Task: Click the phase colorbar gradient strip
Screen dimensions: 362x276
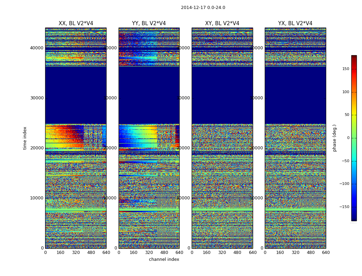Action: [x=354, y=138]
